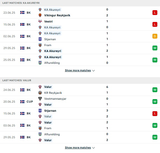This screenshot has height=153, width=160.
Task: Click the orange D badge for the Stjarnan draw
Action: (155, 36)
